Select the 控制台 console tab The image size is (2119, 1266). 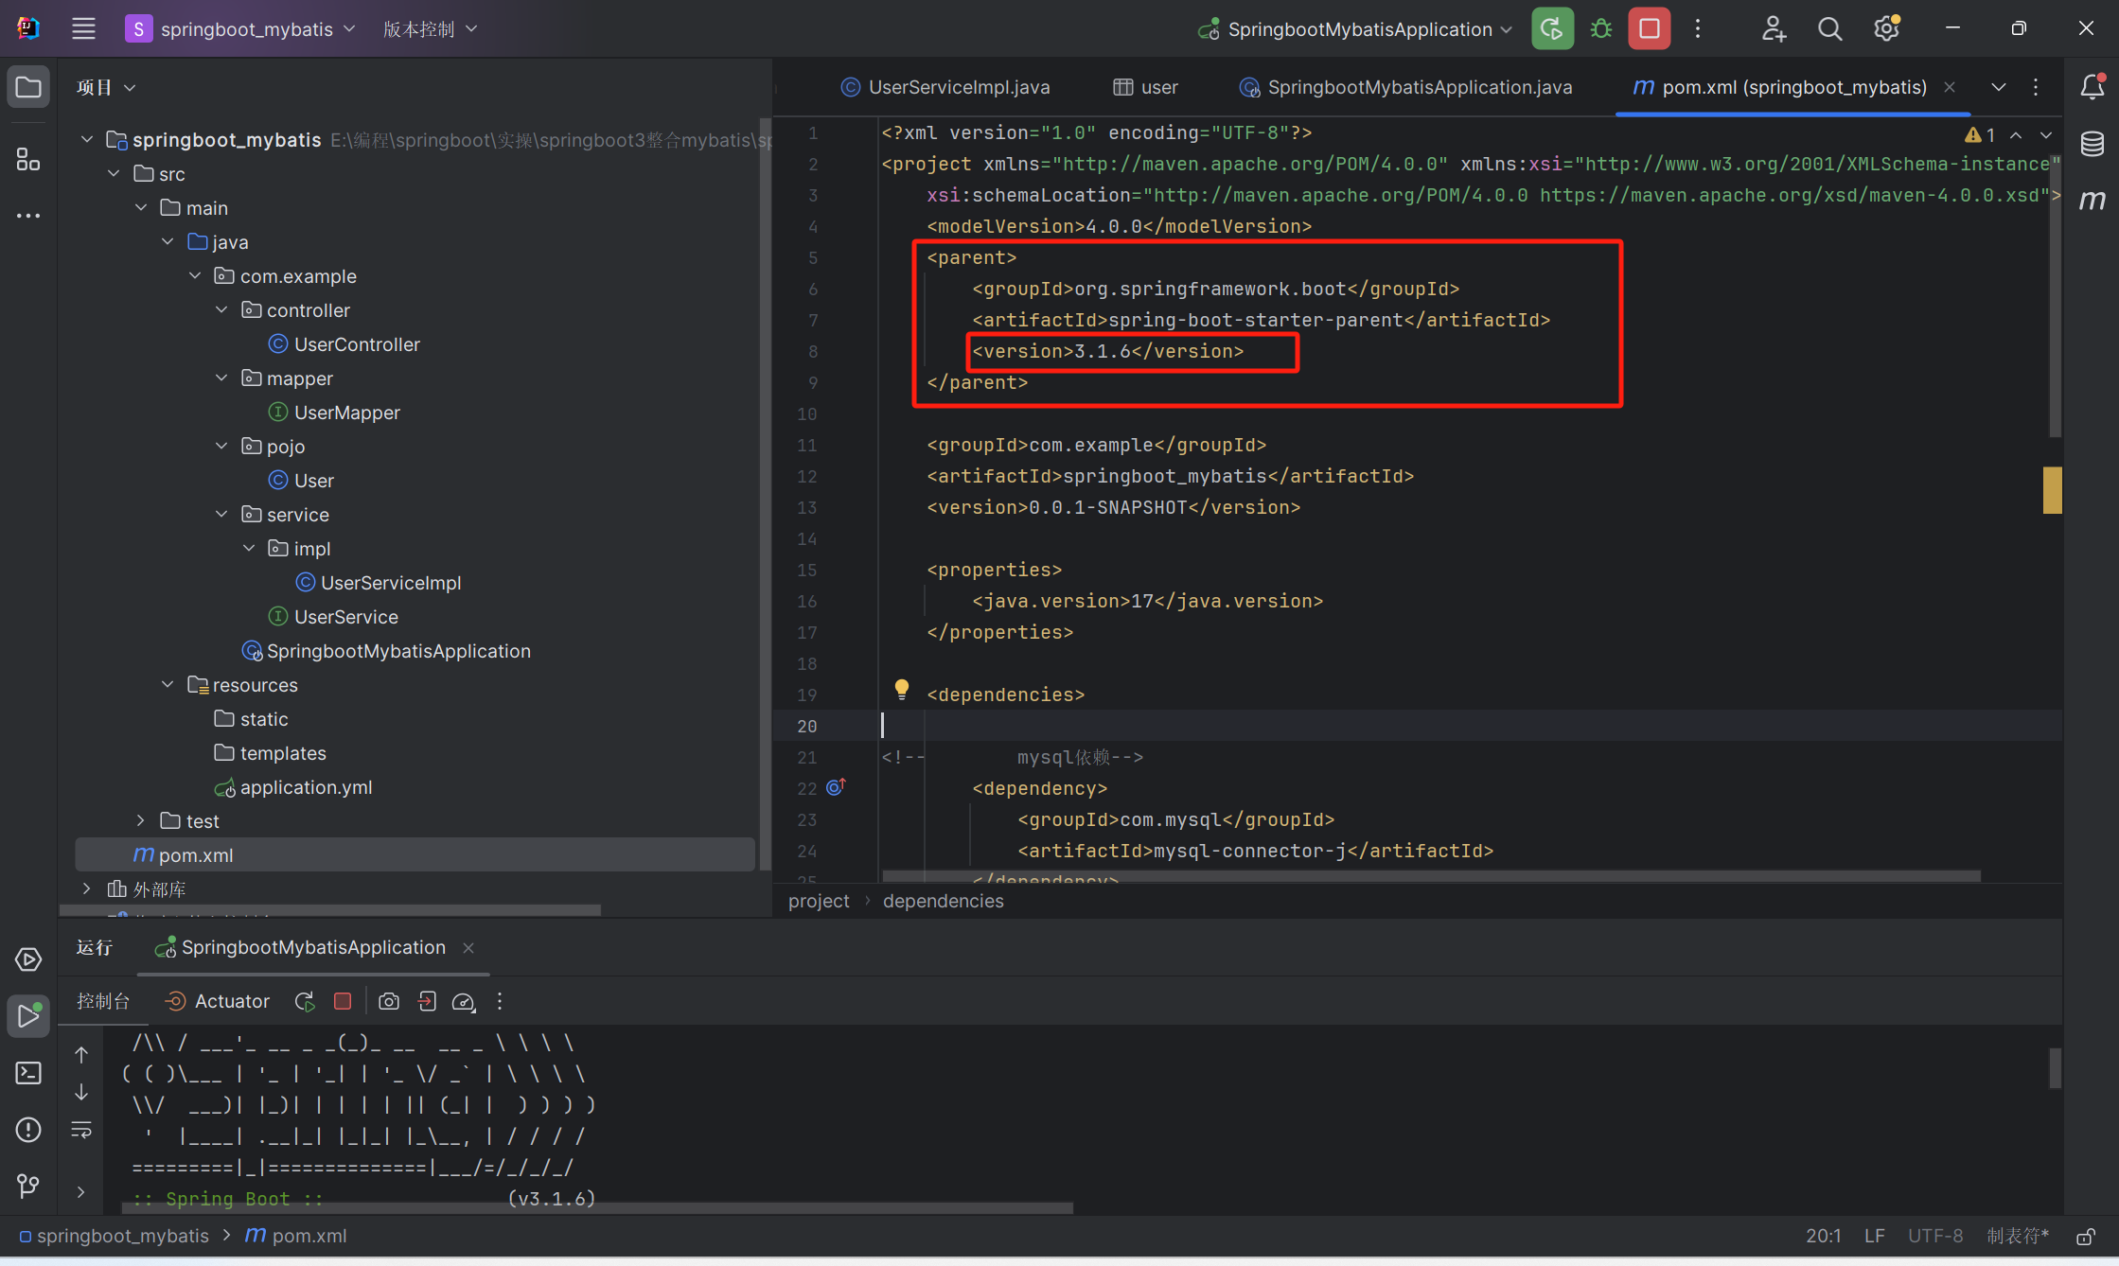coord(103,1001)
